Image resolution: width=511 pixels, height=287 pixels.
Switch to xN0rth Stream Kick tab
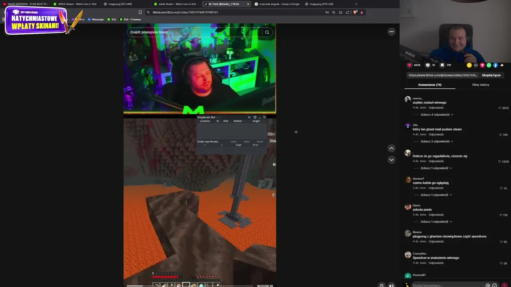pyautogui.click(x=75, y=4)
